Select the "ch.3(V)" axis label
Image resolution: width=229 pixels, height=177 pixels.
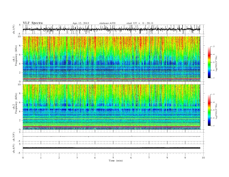[14, 137]
